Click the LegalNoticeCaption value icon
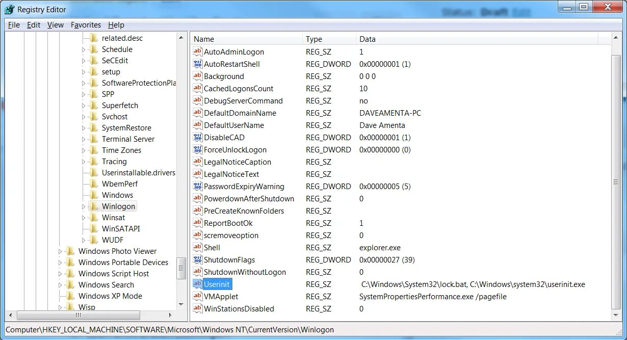Screen dimensions: 627x340 click(198, 162)
